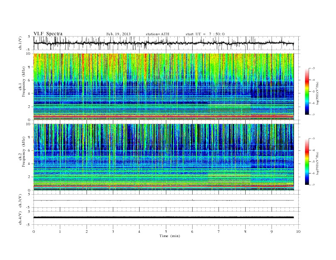Viewport: 336px width, 260px height.
Task: Click time axis tick label "6"
Action: click(192, 232)
